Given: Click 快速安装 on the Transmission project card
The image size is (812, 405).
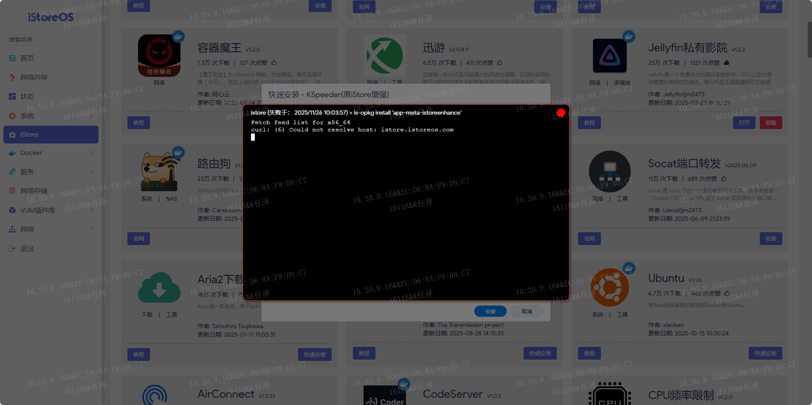Looking at the screenshot, I should [540, 353].
